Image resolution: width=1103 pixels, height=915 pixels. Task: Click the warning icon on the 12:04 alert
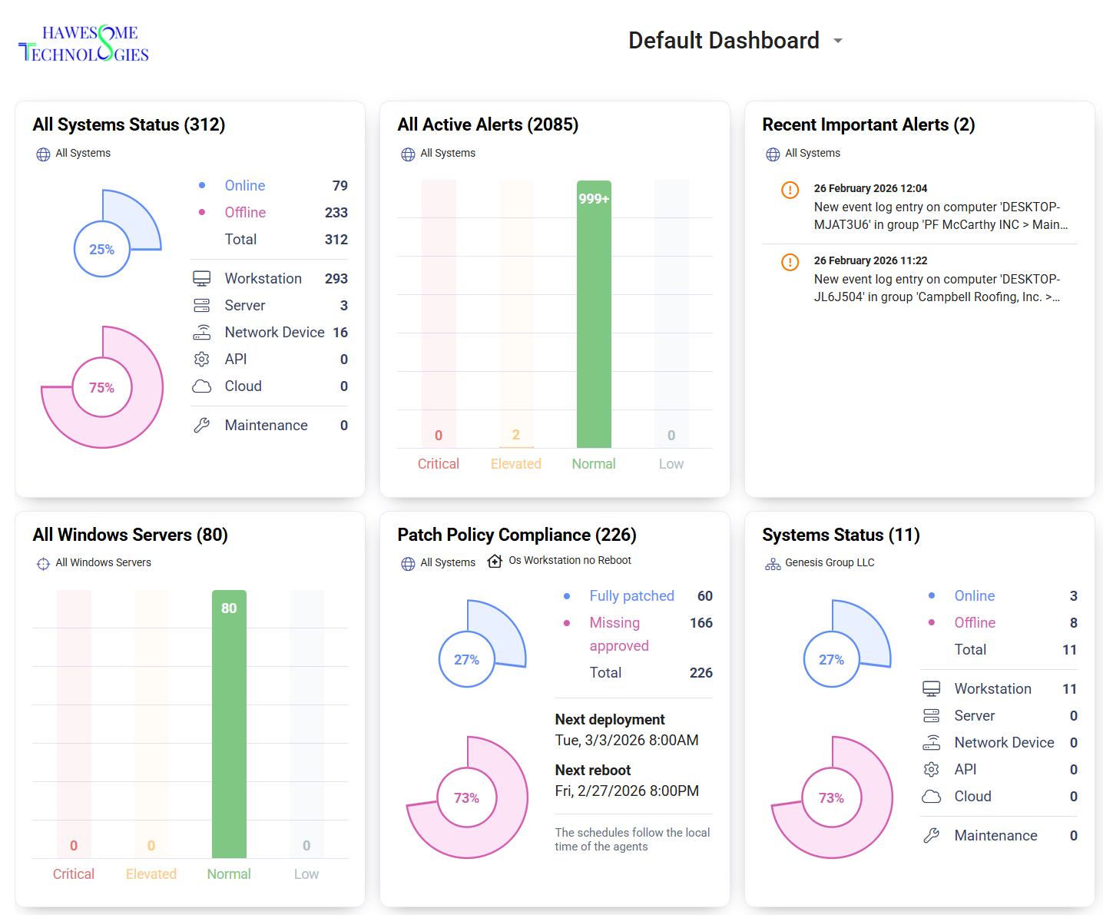tap(790, 191)
